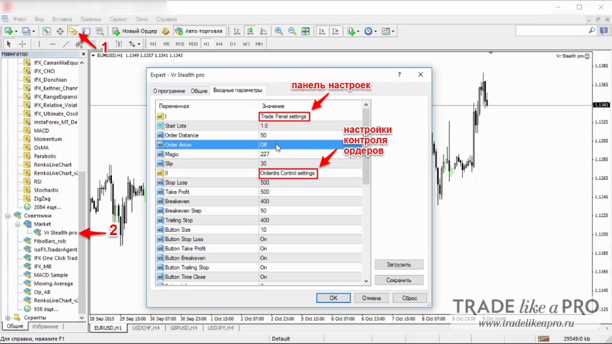Switch to the Общие dialog tab

click(199, 91)
